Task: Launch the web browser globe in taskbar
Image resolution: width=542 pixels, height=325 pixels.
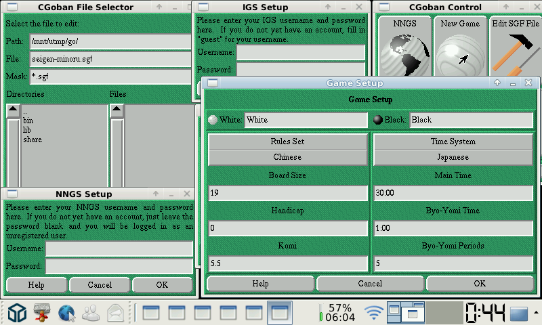Action: [66, 313]
